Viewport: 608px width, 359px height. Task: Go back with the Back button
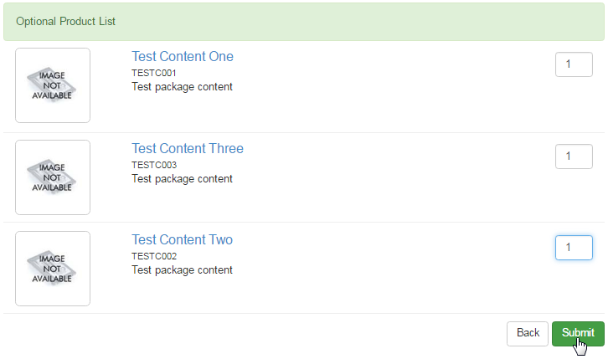point(528,333)
